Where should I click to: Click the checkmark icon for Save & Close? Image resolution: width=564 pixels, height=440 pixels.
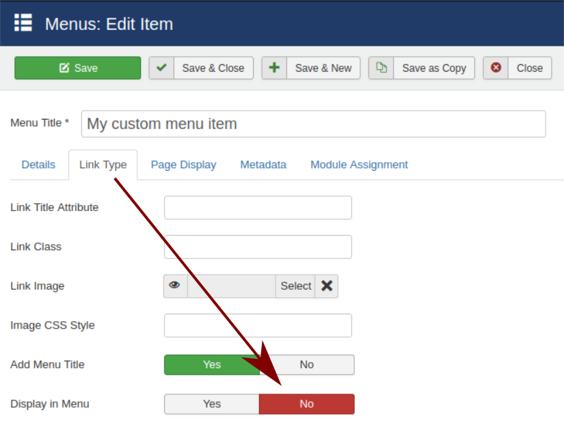(161, 68)
